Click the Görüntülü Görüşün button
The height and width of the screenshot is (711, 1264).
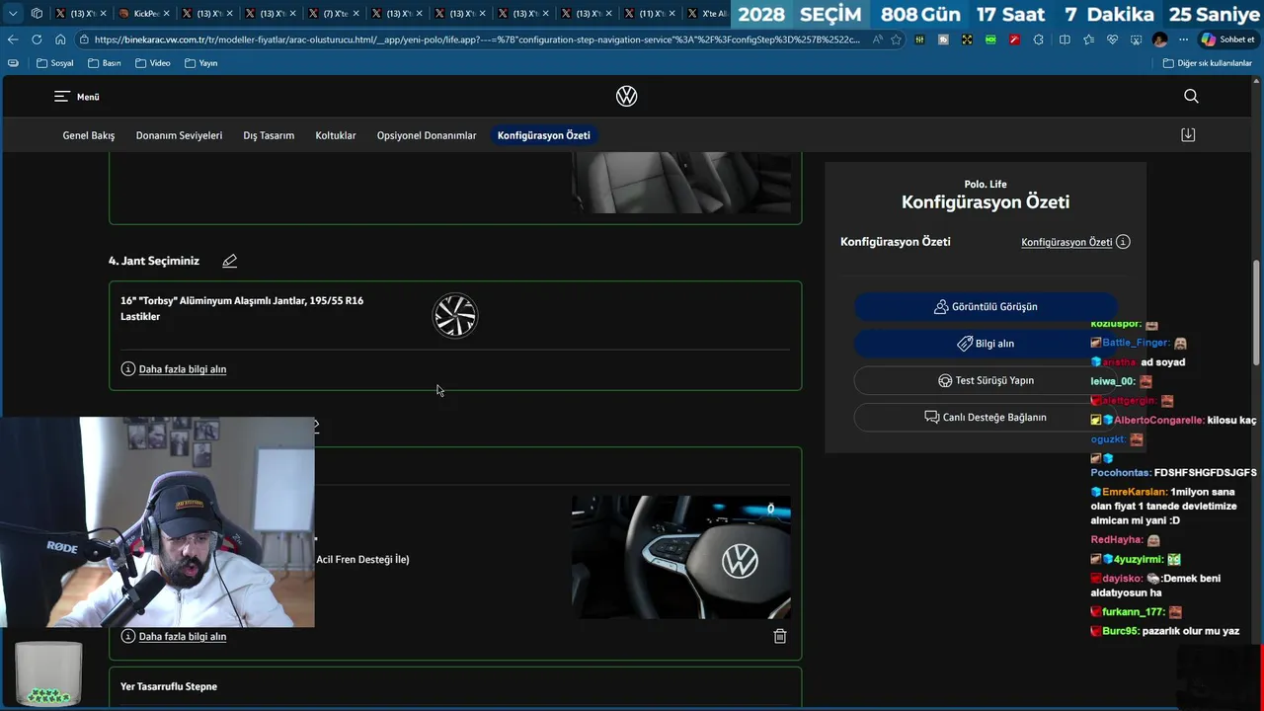click(x=986, y=306)
